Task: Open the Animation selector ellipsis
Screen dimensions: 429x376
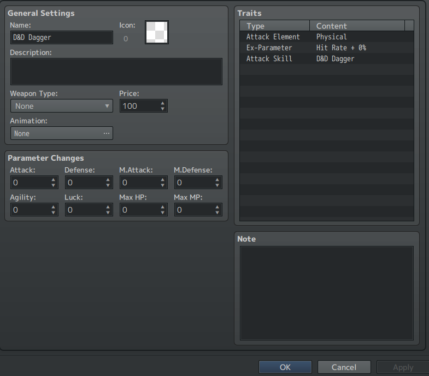Action: tap(106, 133)
